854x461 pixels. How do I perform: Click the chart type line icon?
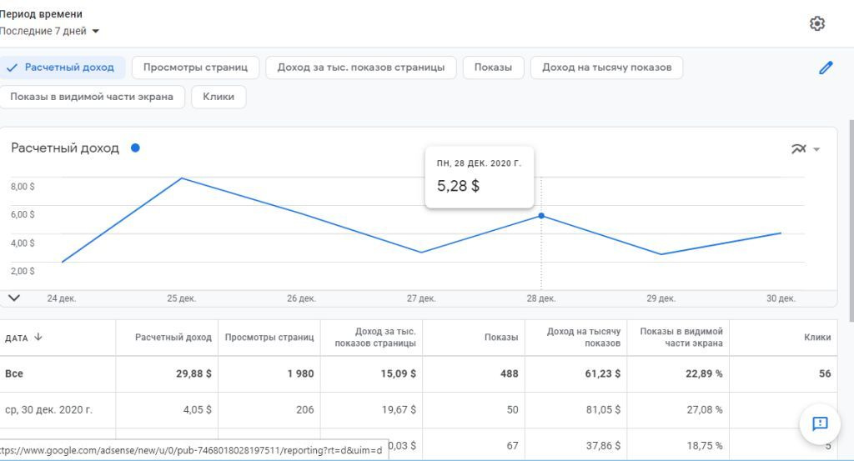pos(798,149)
